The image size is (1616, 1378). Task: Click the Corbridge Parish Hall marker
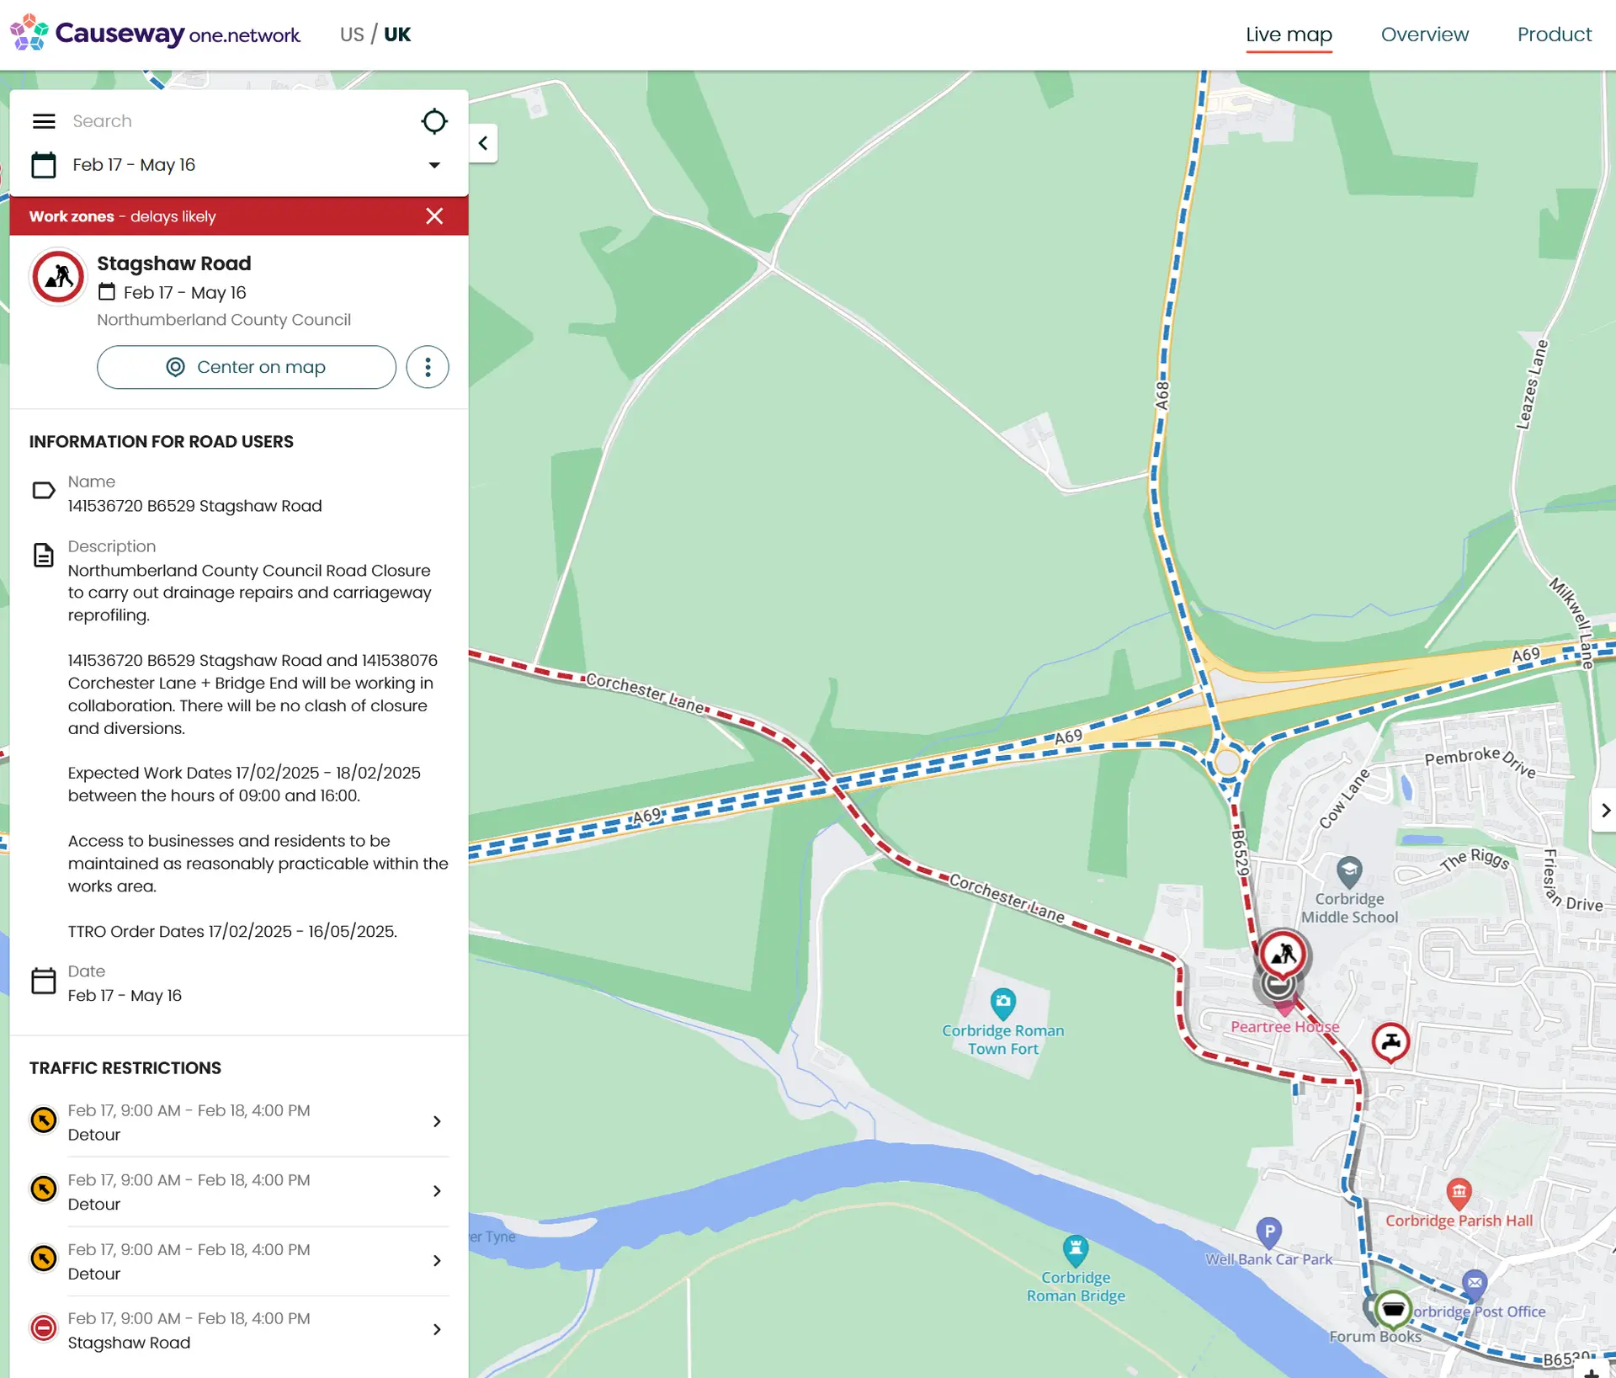coord(1459,1191)
